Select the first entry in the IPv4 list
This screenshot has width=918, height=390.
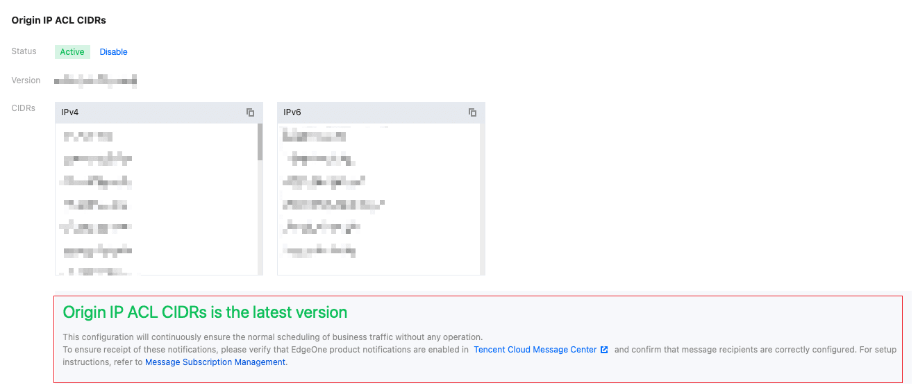pos(87,136)
